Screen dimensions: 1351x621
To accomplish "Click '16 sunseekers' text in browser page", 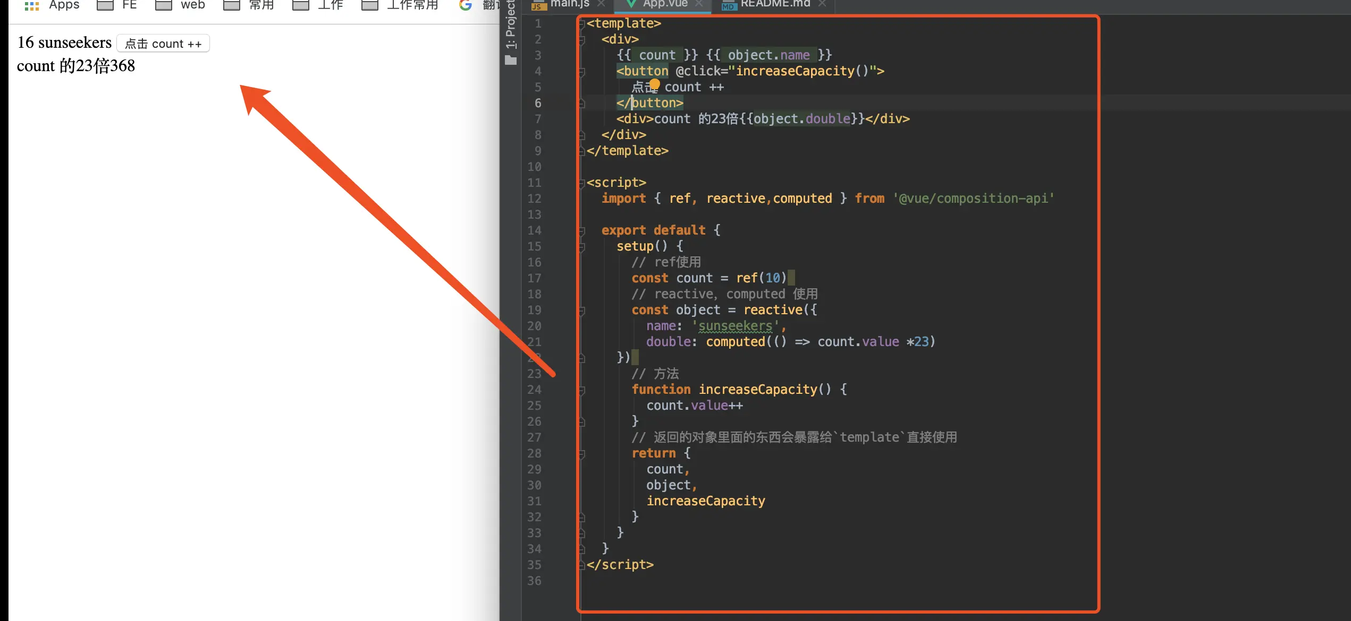I will click(x=64, y=42).
